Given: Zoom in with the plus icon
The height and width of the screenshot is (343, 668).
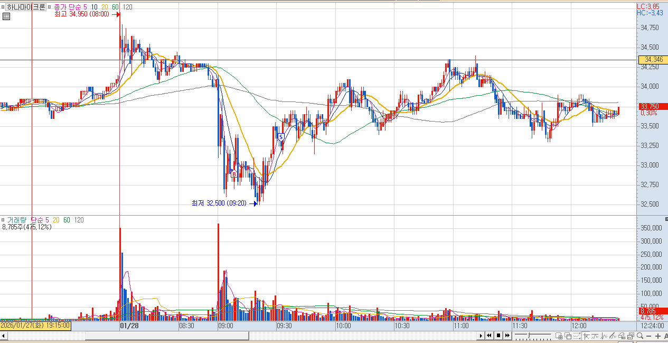Looking at the screenshot, I should point(657,336).
